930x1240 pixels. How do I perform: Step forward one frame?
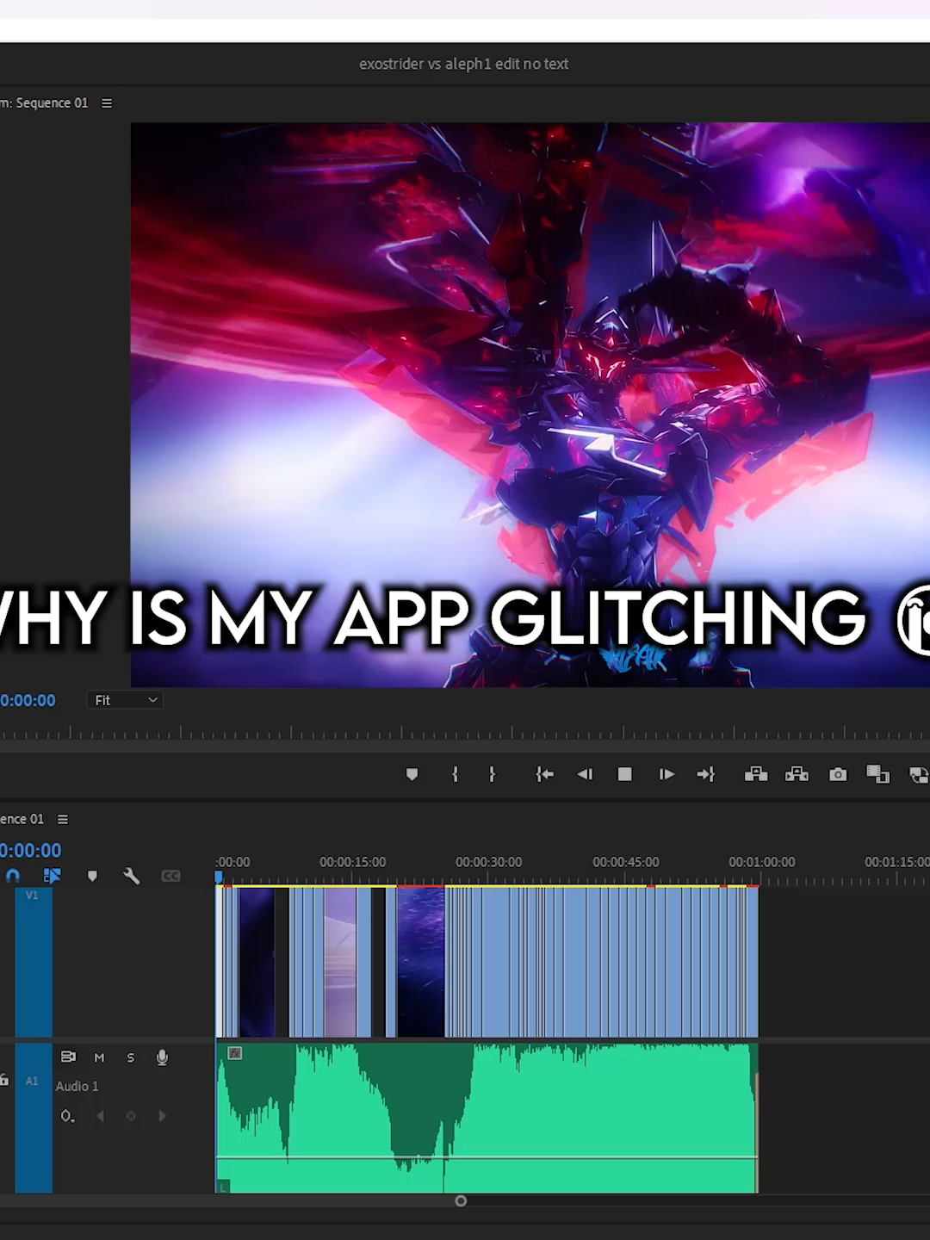pyautogui.click(x=666, y=774)
